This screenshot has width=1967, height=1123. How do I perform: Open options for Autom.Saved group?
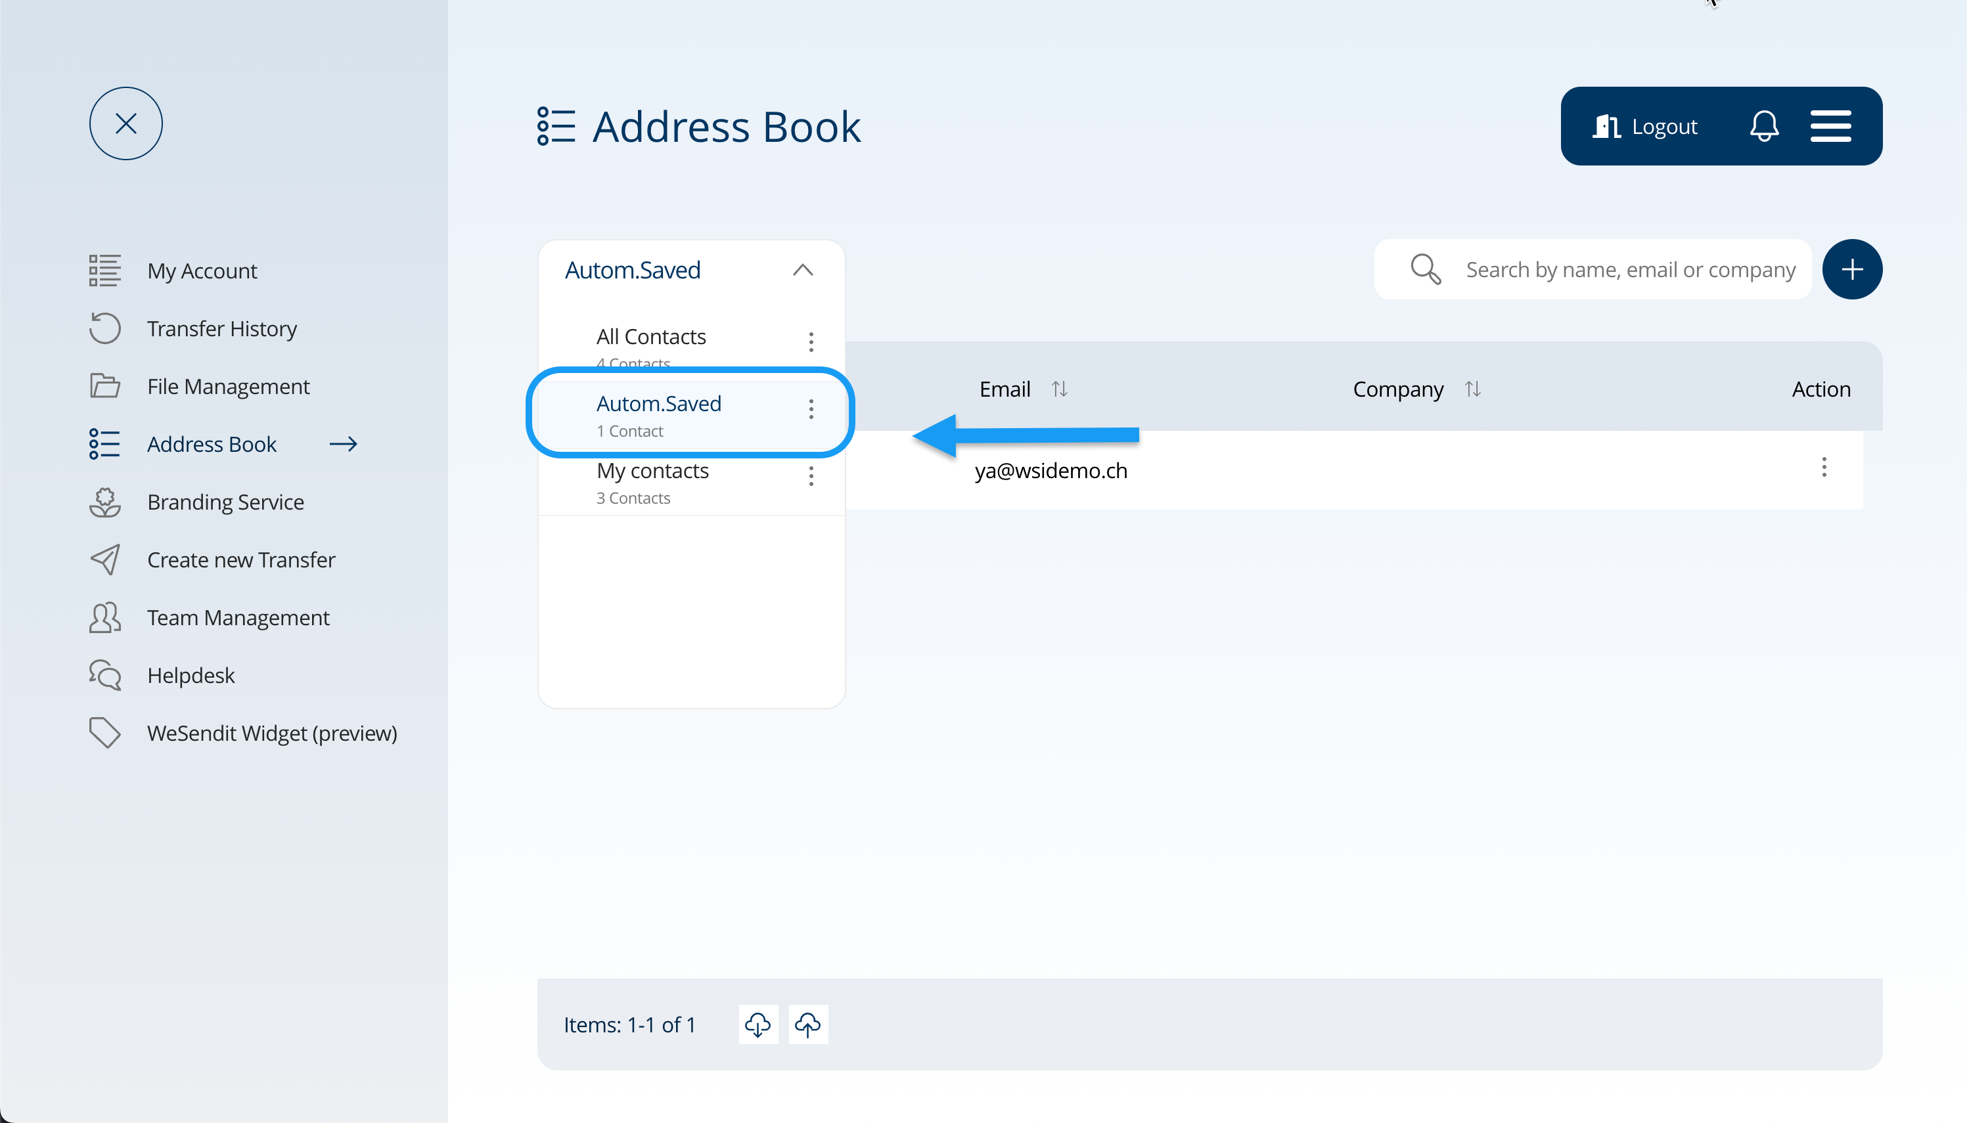[x=811, y=408]
